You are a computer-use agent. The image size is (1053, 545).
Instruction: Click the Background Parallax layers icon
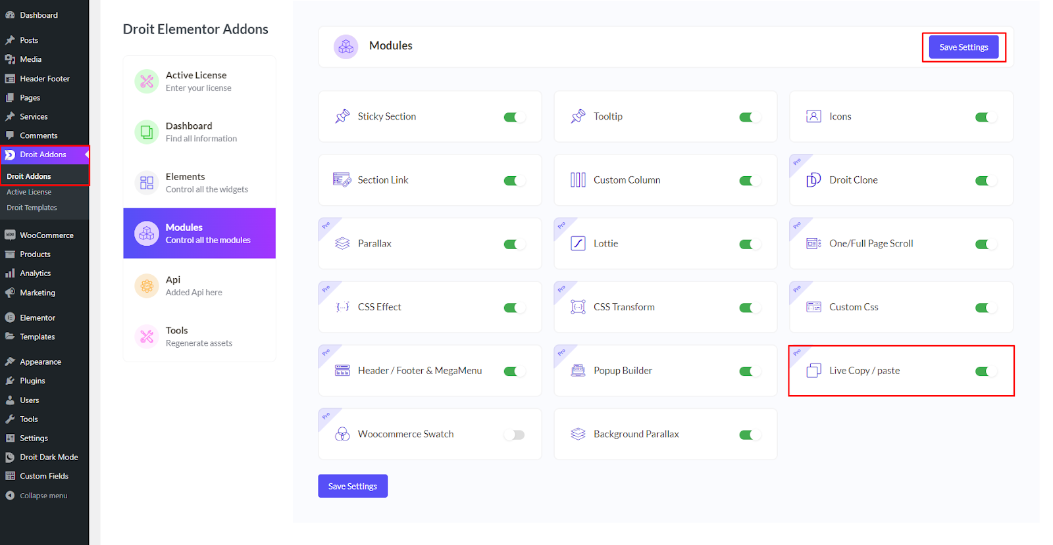(578, 434)
